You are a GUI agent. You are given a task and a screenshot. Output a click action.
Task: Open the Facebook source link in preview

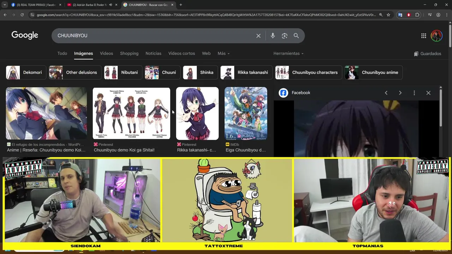coord(295,93)
